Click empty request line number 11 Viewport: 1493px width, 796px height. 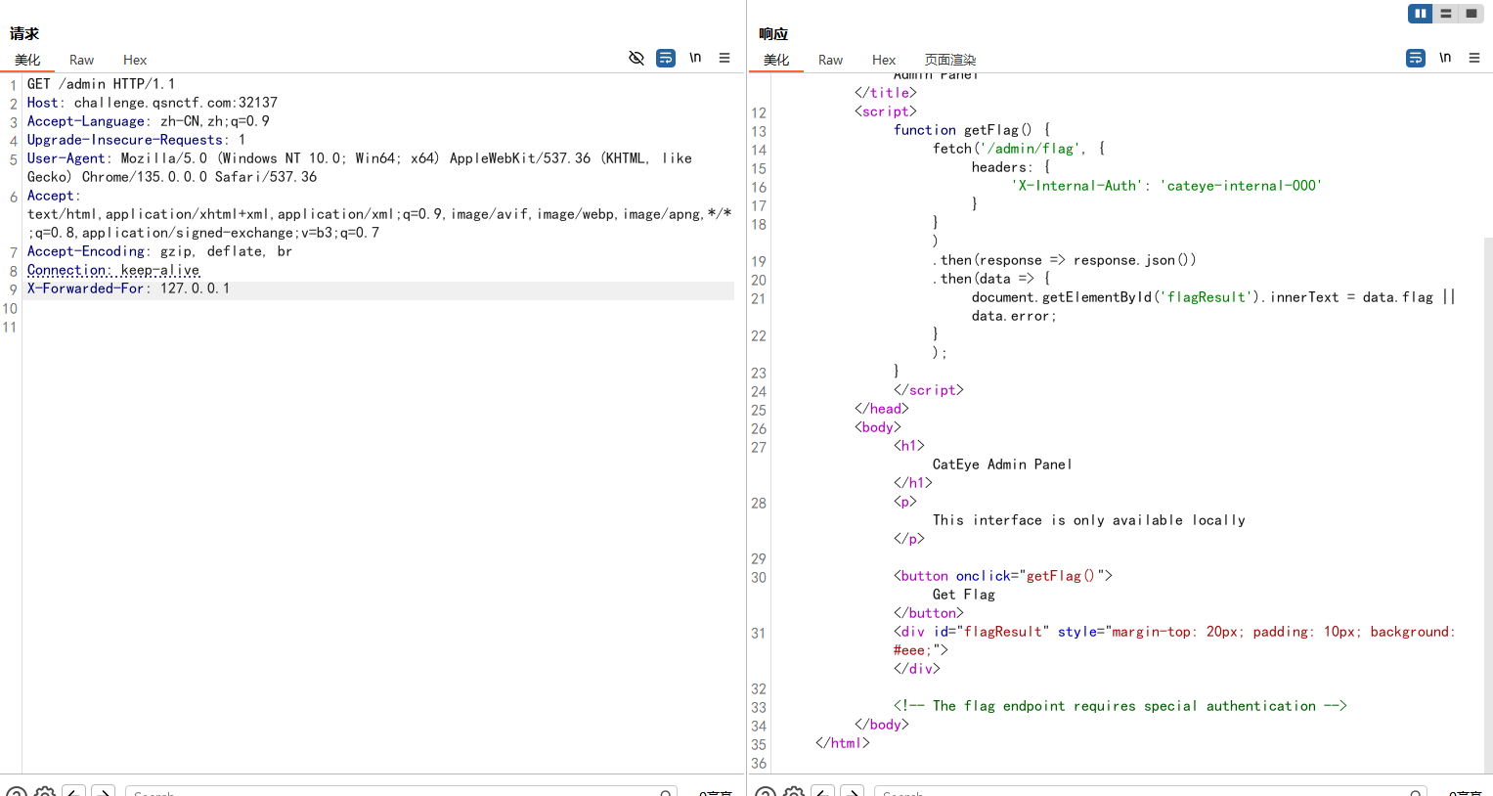(10, 327)
